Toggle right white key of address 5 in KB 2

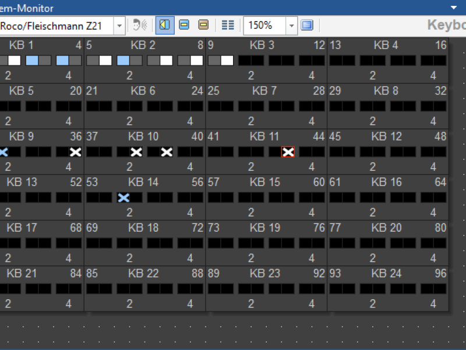pyautogui.click(x=105, y=61)
